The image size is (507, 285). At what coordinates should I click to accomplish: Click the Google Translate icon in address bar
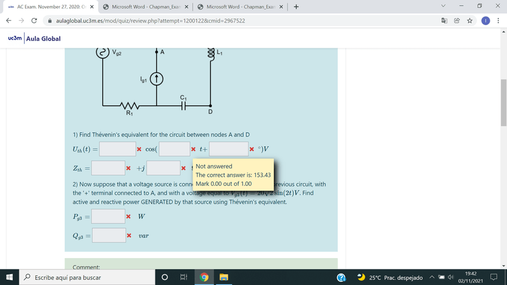coord(445,20)
